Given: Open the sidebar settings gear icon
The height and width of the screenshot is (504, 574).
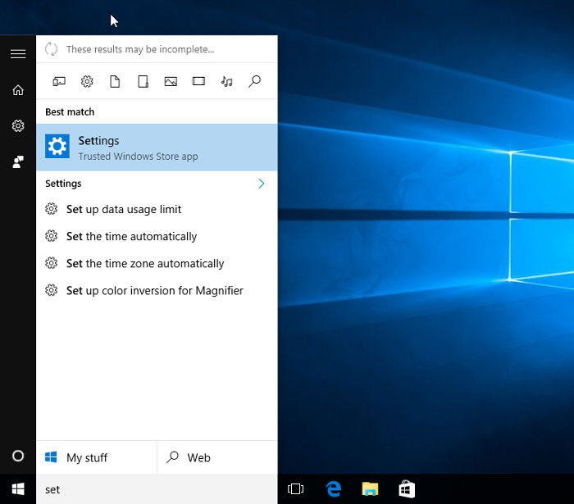Looking at the screenshot, I should point(18,126).
